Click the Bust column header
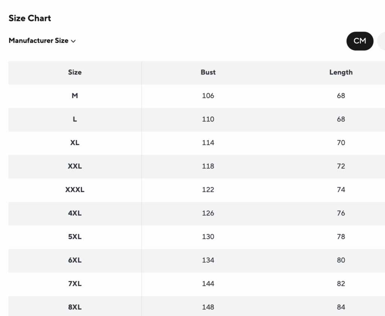 click(208, 72)
